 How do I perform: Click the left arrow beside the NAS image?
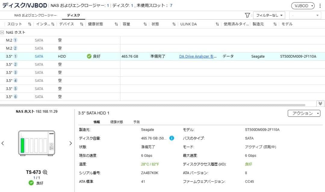[x=3, y=143]
